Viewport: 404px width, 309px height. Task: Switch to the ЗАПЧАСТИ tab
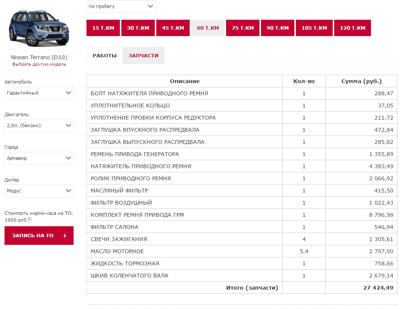(143, 55)
